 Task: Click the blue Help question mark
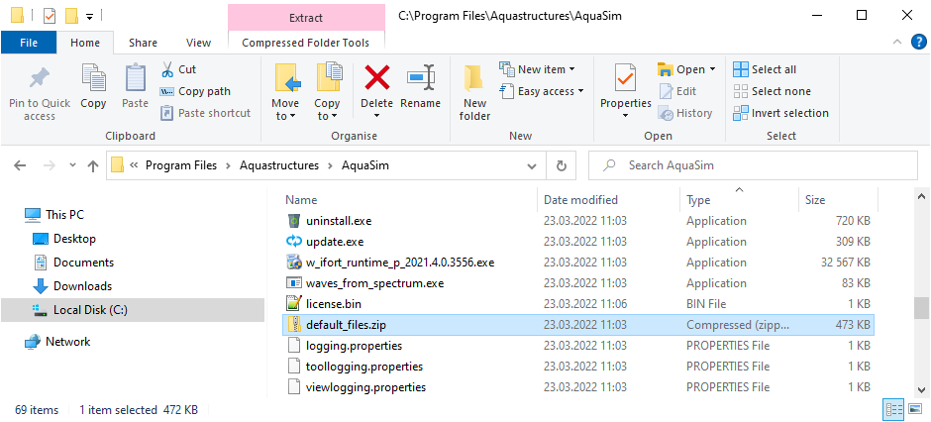[x=918, y=43]
